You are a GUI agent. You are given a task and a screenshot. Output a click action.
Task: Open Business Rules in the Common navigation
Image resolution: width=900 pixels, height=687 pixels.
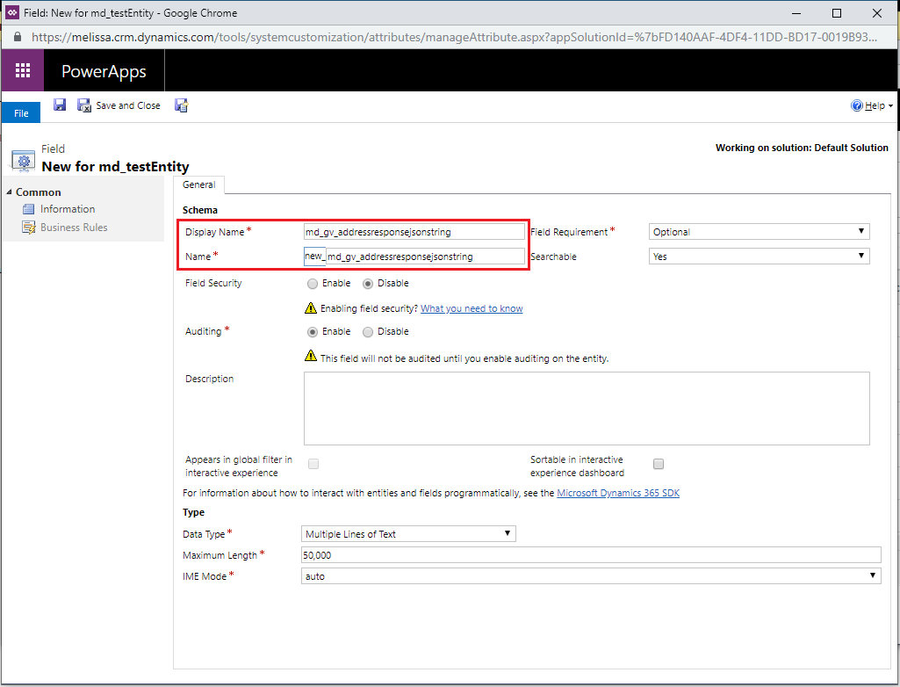74,228
